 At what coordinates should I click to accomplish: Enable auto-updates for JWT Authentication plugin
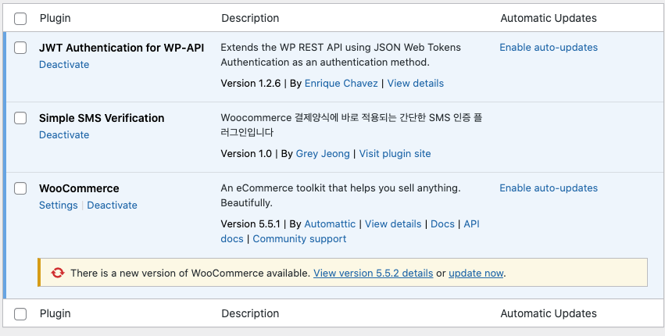[549, 48]
